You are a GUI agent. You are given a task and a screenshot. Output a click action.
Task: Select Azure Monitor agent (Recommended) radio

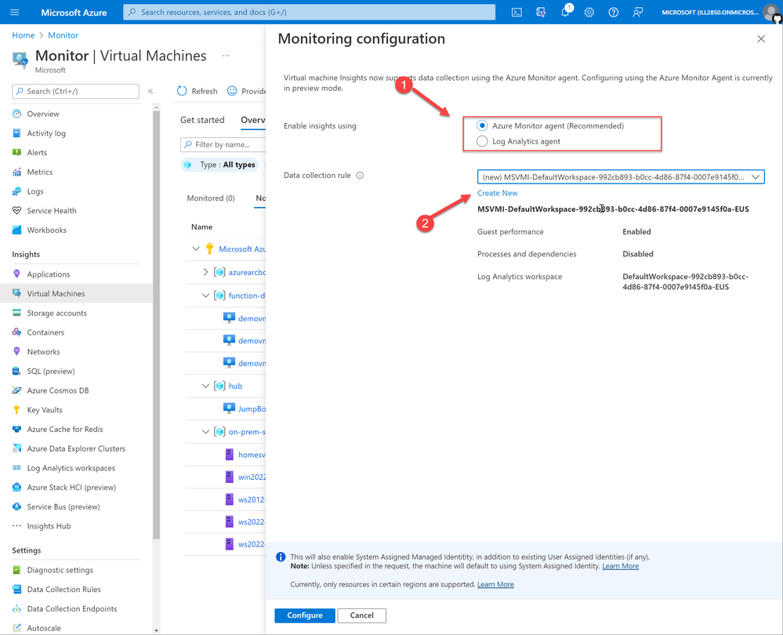[x=482, y=125]
